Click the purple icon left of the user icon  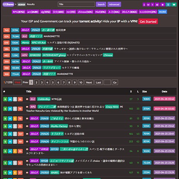point(163,5)
